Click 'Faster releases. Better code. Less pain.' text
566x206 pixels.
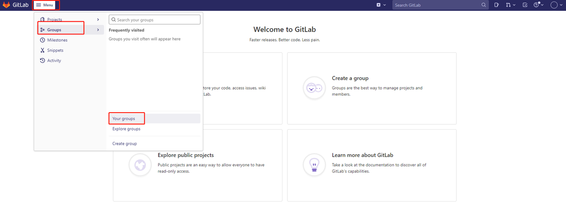tap(284, 40)
